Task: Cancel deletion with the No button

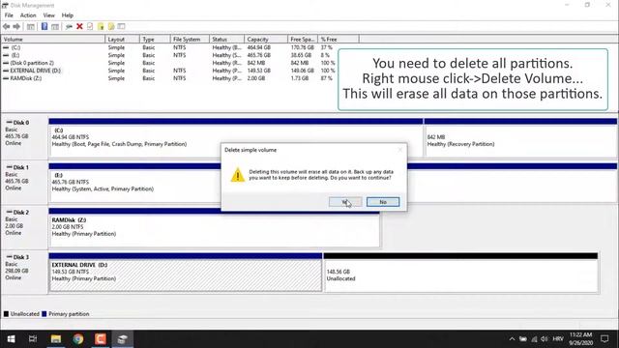Action: [x=383, y=202]
